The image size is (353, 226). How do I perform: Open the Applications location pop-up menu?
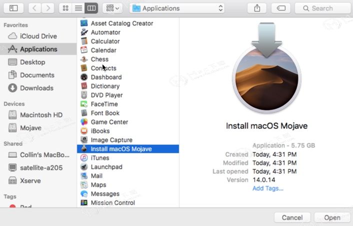pyautogui.click(x=177, y=8)
